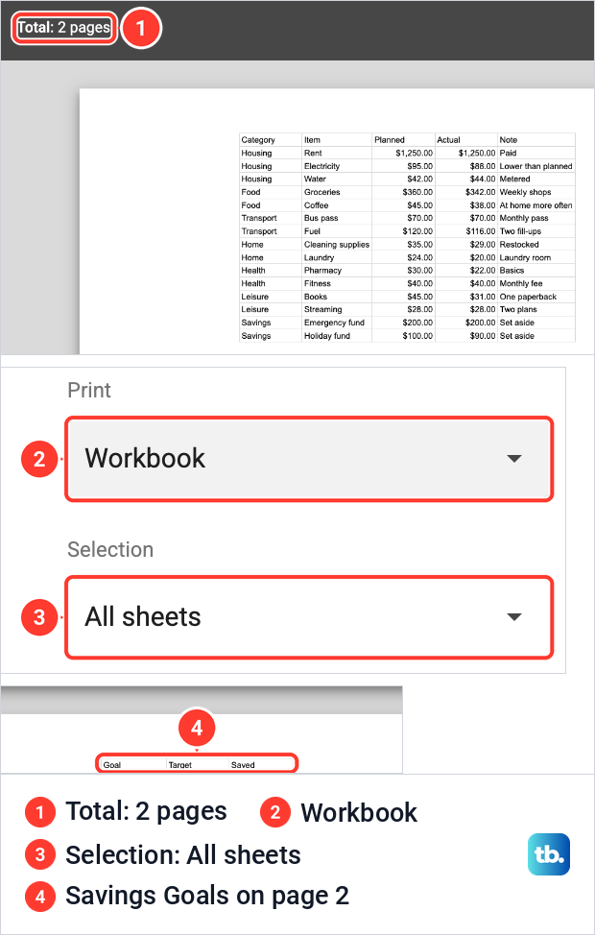
Task: Click the $116.00 actual Fuel amount
Action: [481, 231]
